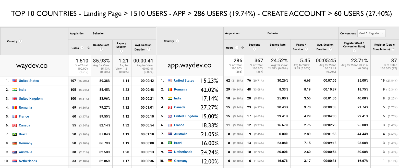Open Bounce Rate help icon in waydev.co table
This screenshot has height=168, width=399.
click(101, 49)
